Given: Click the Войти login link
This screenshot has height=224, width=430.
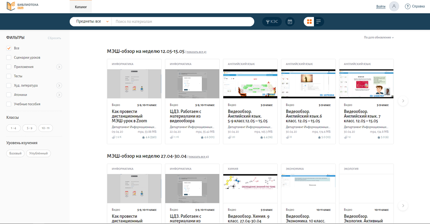Looking at the screenshot, I should click(x=381, y=6).
